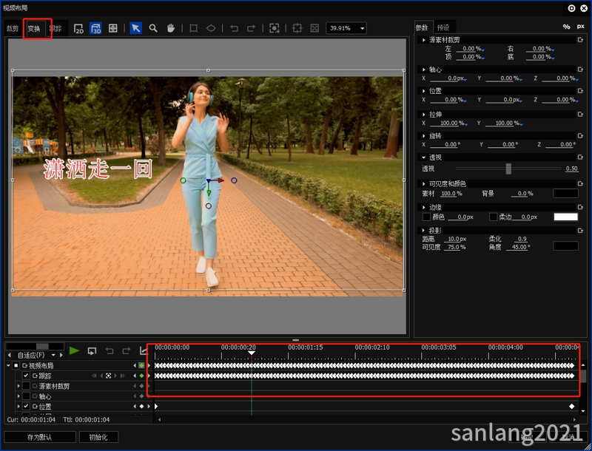Switch units to percent (%)
The image size is (592, 451).
(566, 27)
